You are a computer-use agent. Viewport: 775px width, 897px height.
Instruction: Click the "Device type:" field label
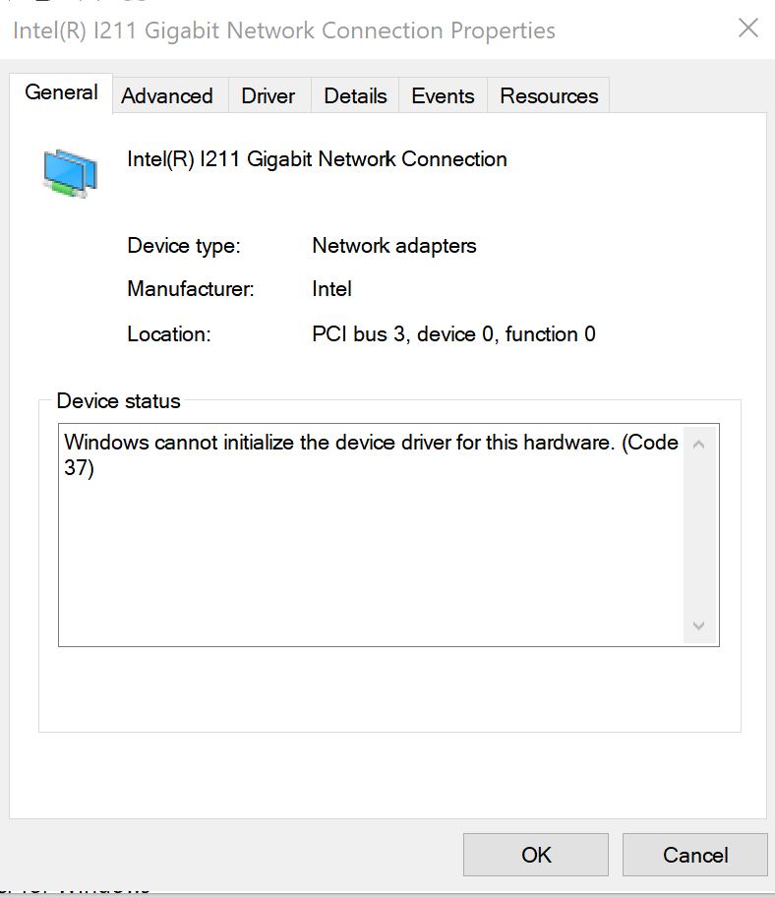point(183,246)
